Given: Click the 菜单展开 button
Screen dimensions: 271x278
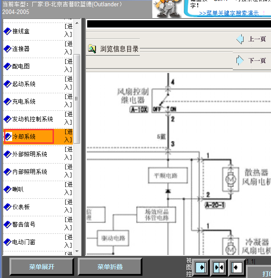Looking at the screenshot, I should click(x=41, y=267).
